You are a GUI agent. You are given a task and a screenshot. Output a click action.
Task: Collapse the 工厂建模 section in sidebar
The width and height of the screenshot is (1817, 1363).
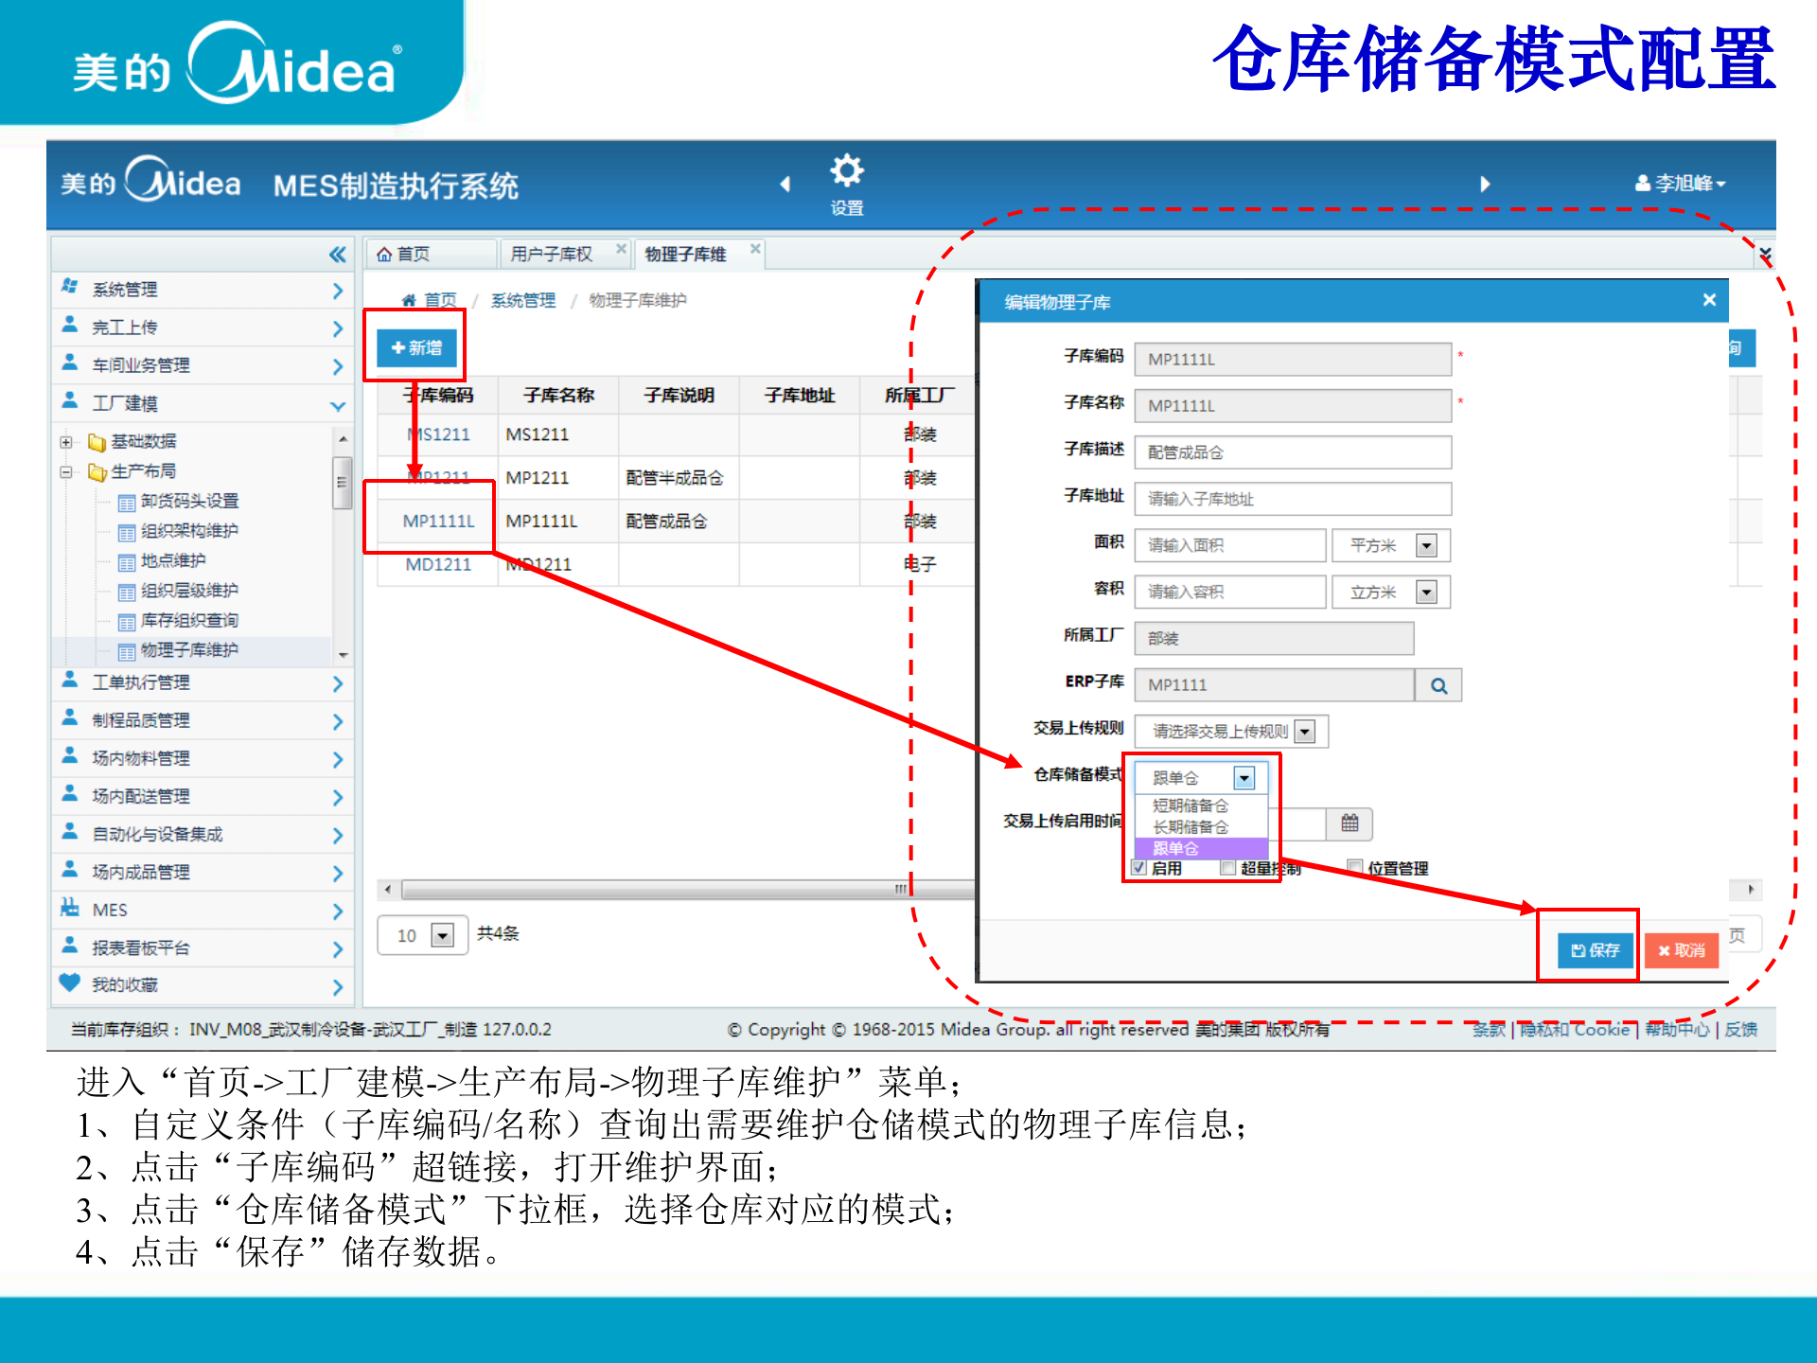(338, 404)
